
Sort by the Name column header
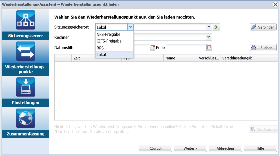pos(180,58)
